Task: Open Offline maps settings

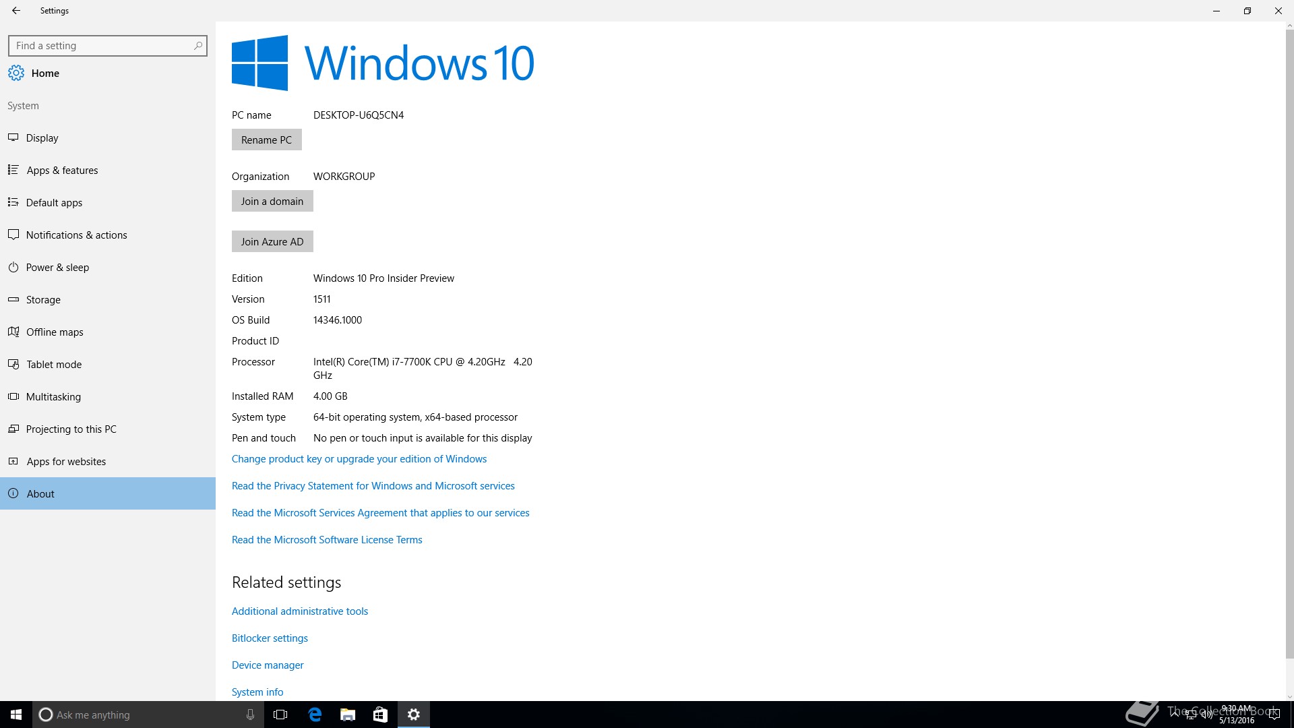Action: (x=108, y=332)
